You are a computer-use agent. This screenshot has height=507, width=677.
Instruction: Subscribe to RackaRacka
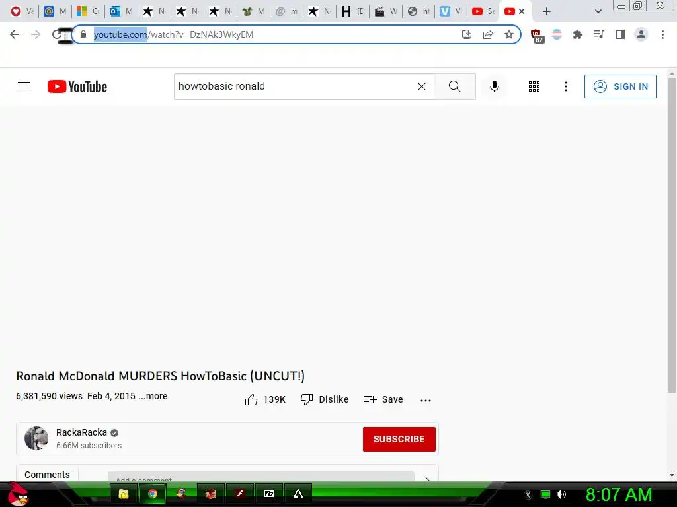click(x=399, y=439)
